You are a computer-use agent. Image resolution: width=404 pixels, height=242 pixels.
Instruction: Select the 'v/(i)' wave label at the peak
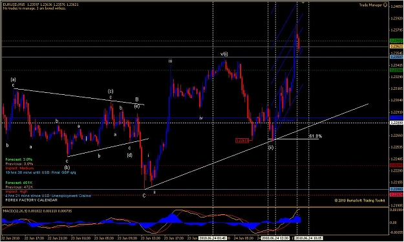224,54
